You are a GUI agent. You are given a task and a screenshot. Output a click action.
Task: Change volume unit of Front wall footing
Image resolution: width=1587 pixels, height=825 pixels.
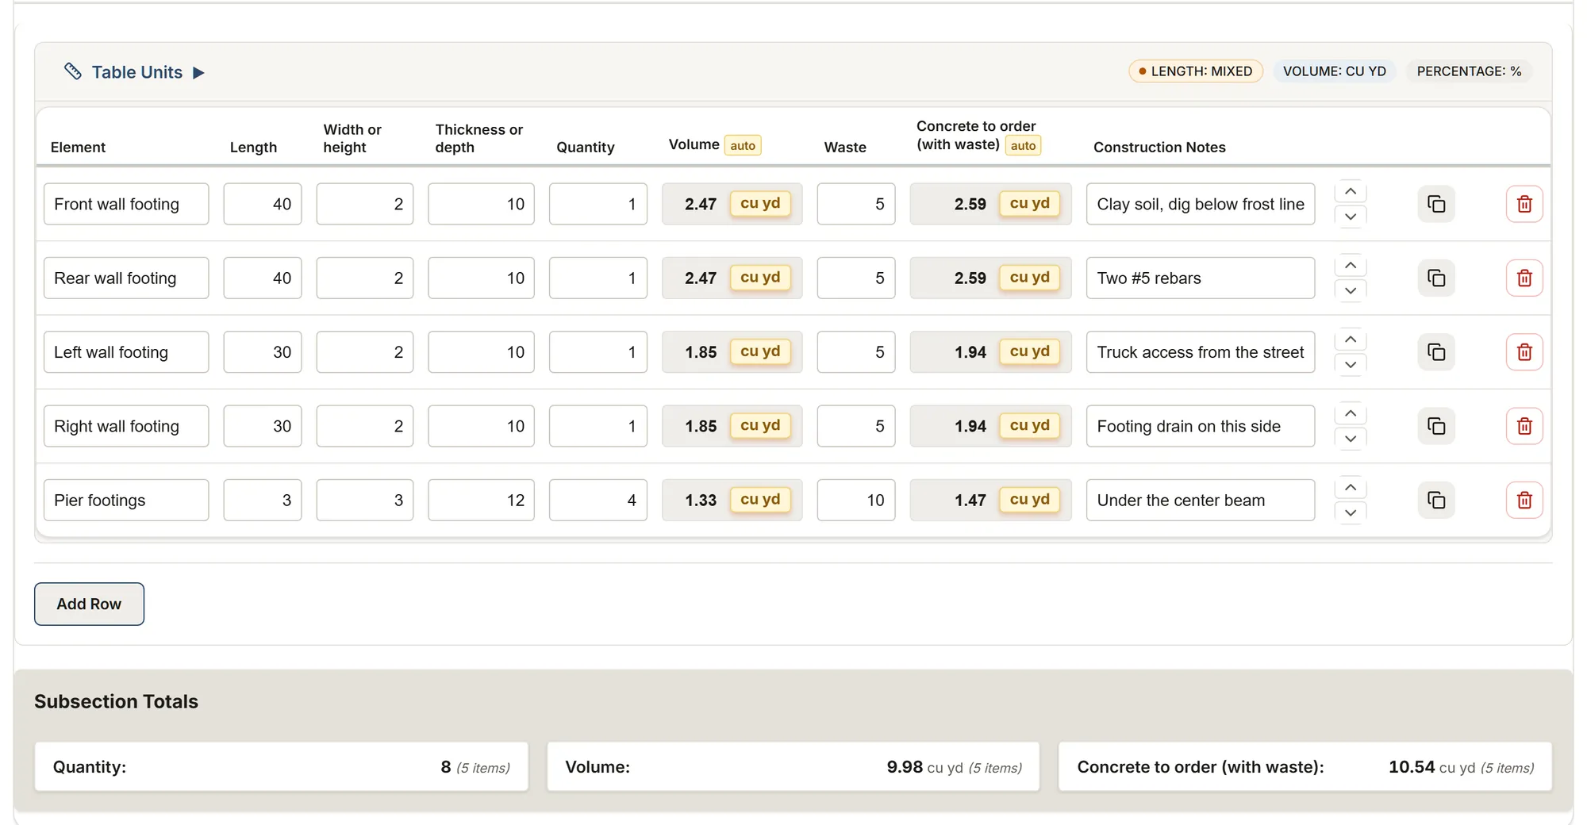click(760, 203)
